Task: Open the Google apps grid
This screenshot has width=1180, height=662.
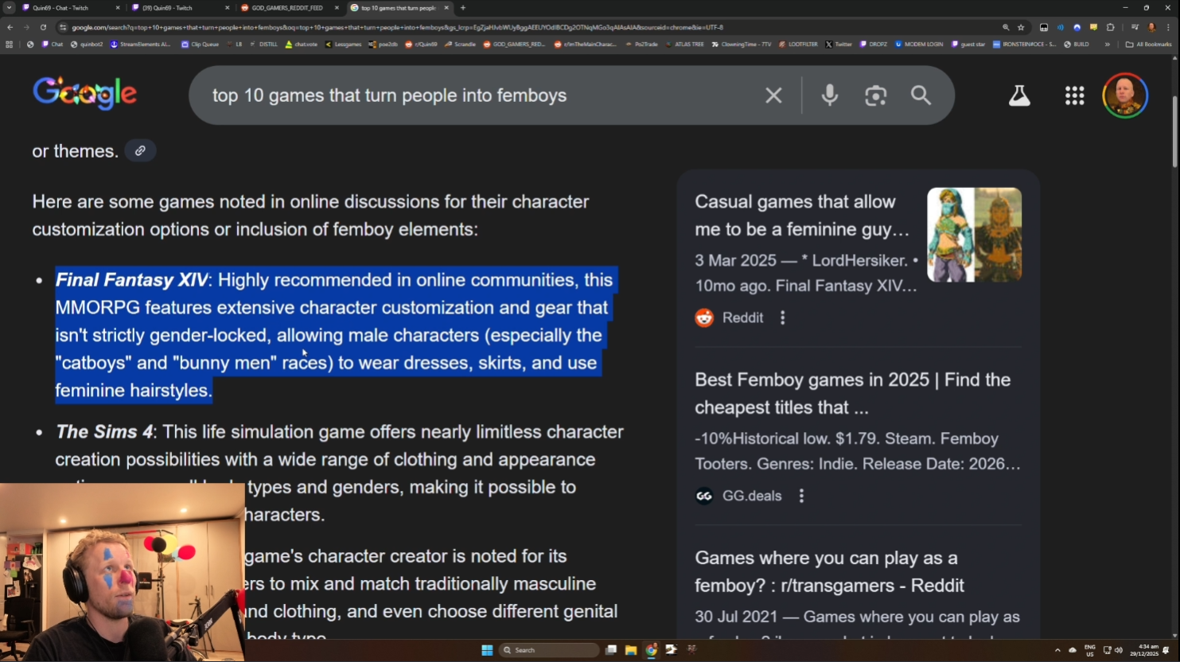Action: (1074, 95)
